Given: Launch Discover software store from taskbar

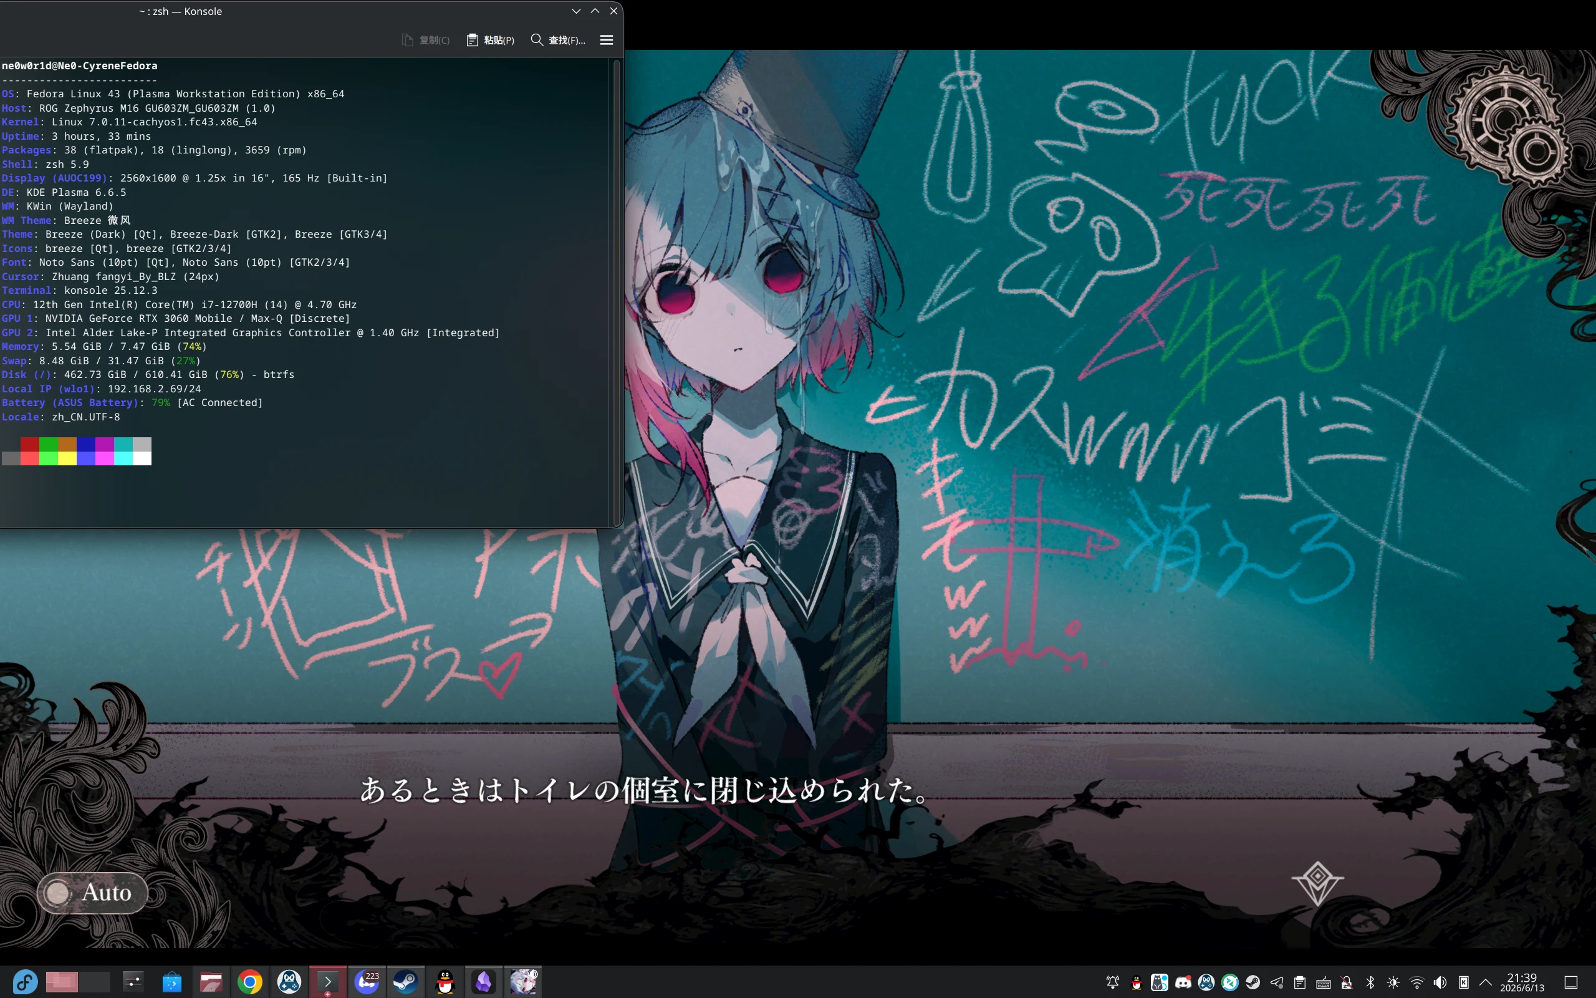Looking at the screenshot, I should click(x=172, y=982).
